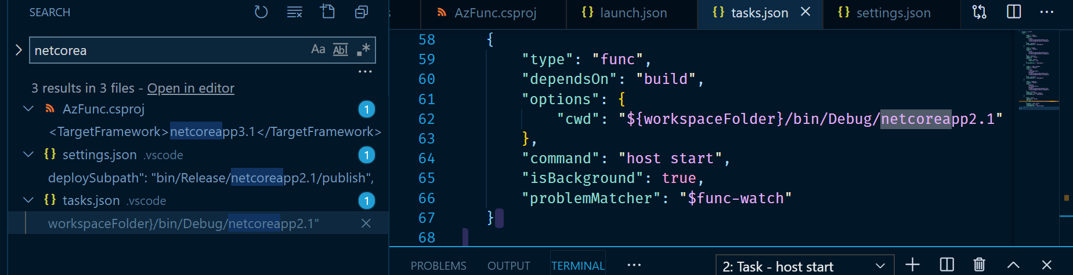Select the workspaceFolder match in tasks.json
The width and height of the screenshot is (1073, 275).
pyautogui.click(x=183, y=223)
